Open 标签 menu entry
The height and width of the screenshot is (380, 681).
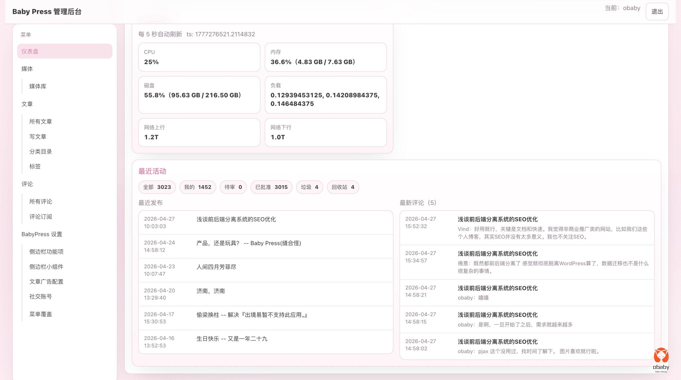pyautogui.click(x=35, y=166)
